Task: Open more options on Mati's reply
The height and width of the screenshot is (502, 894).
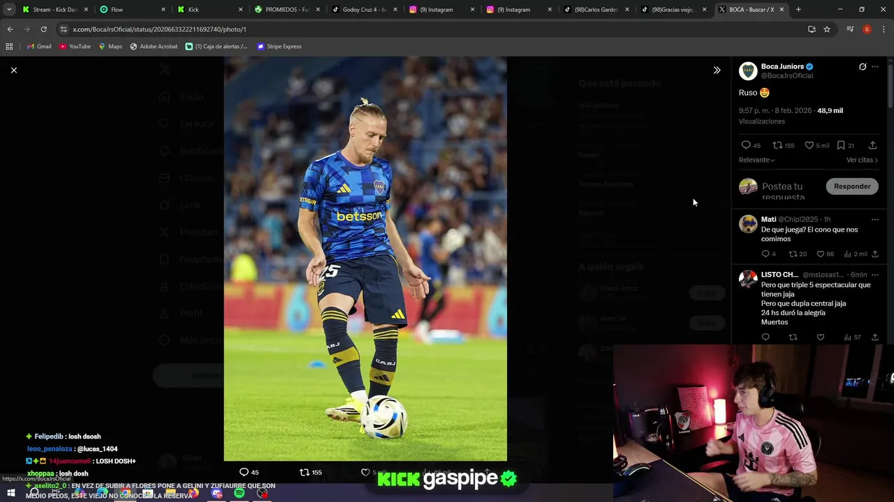Action: (x=875, y=220)
